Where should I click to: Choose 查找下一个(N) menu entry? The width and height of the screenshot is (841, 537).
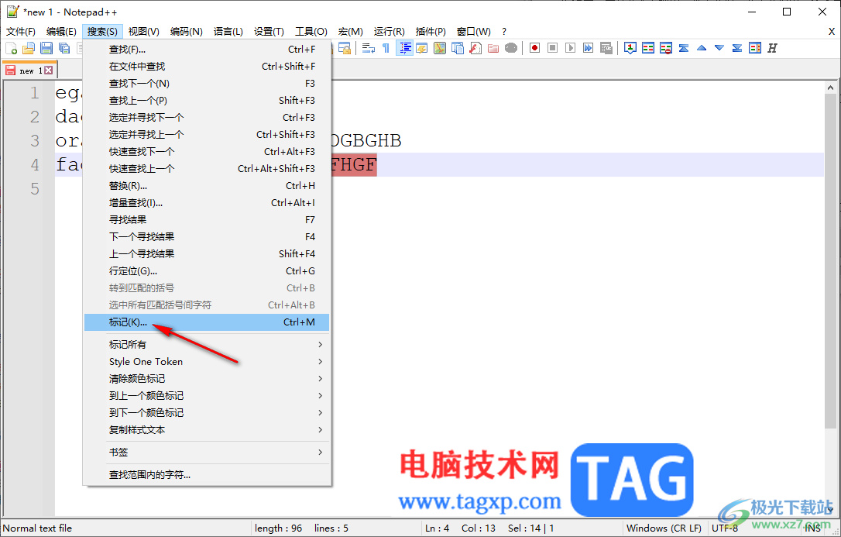click(x=207, y=84)
